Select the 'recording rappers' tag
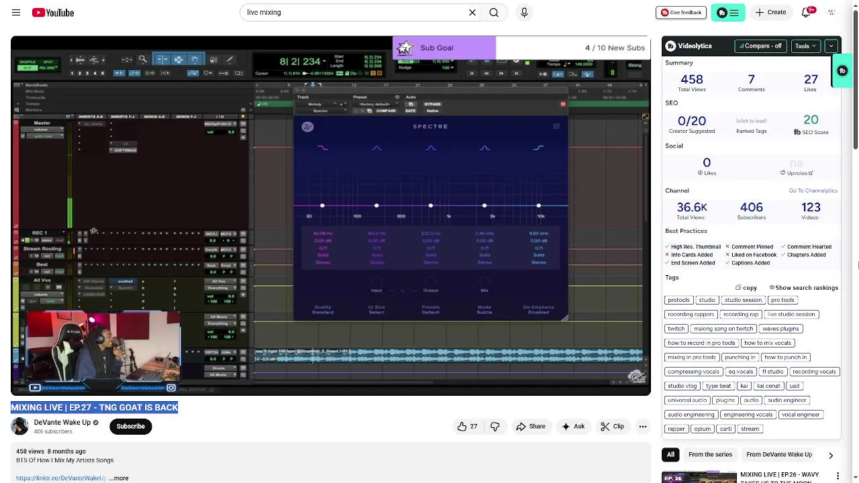The width and height of the screenshot is (859, 483). point(691,314)
